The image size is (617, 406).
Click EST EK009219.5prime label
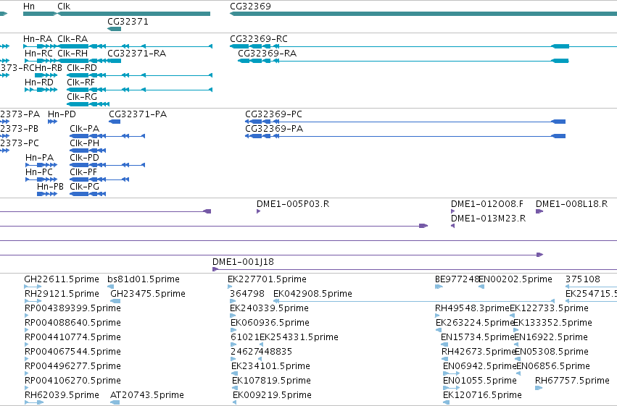tap(273, 395)
